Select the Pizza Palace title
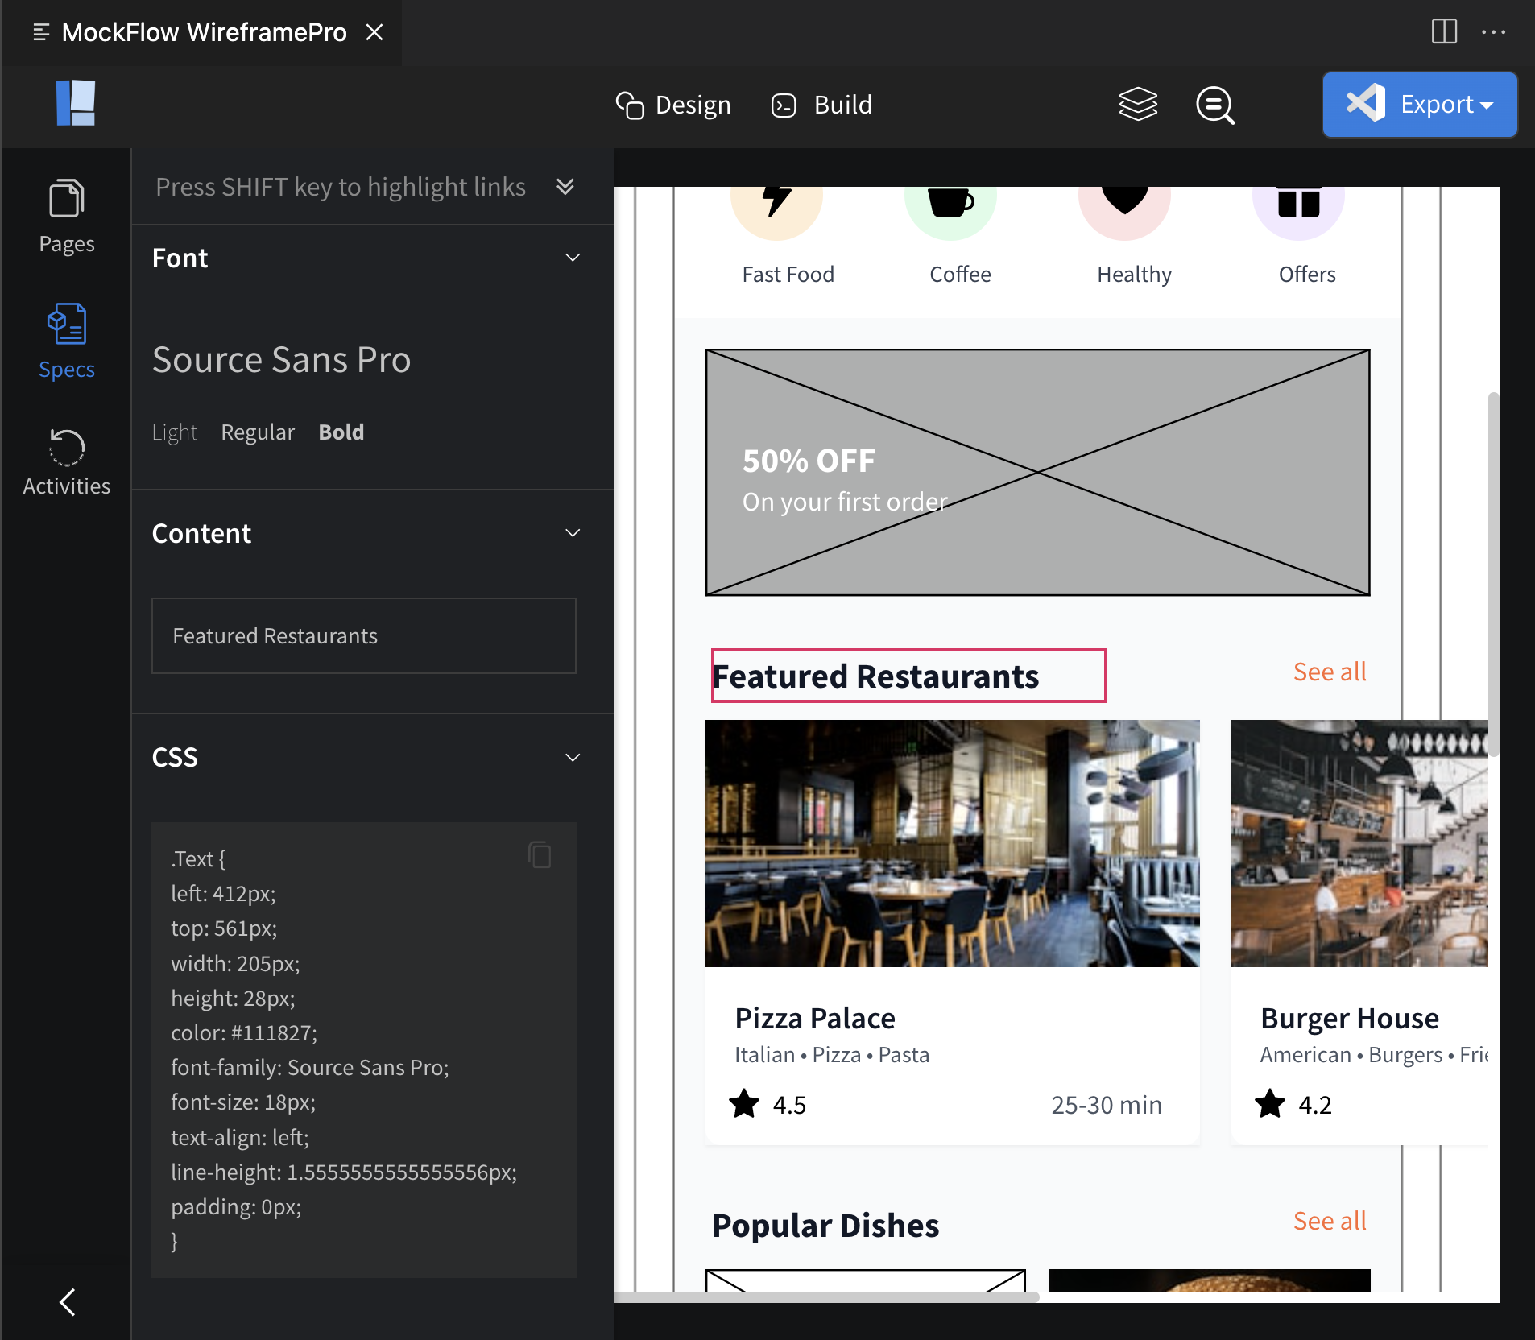 click(x=815, y=1019)
